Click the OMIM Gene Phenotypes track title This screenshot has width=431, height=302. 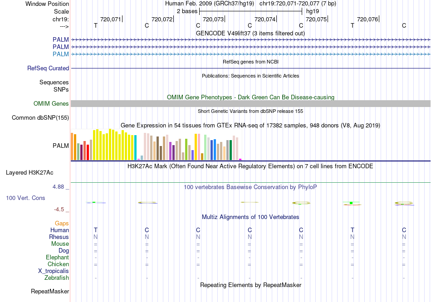(251, 97)
